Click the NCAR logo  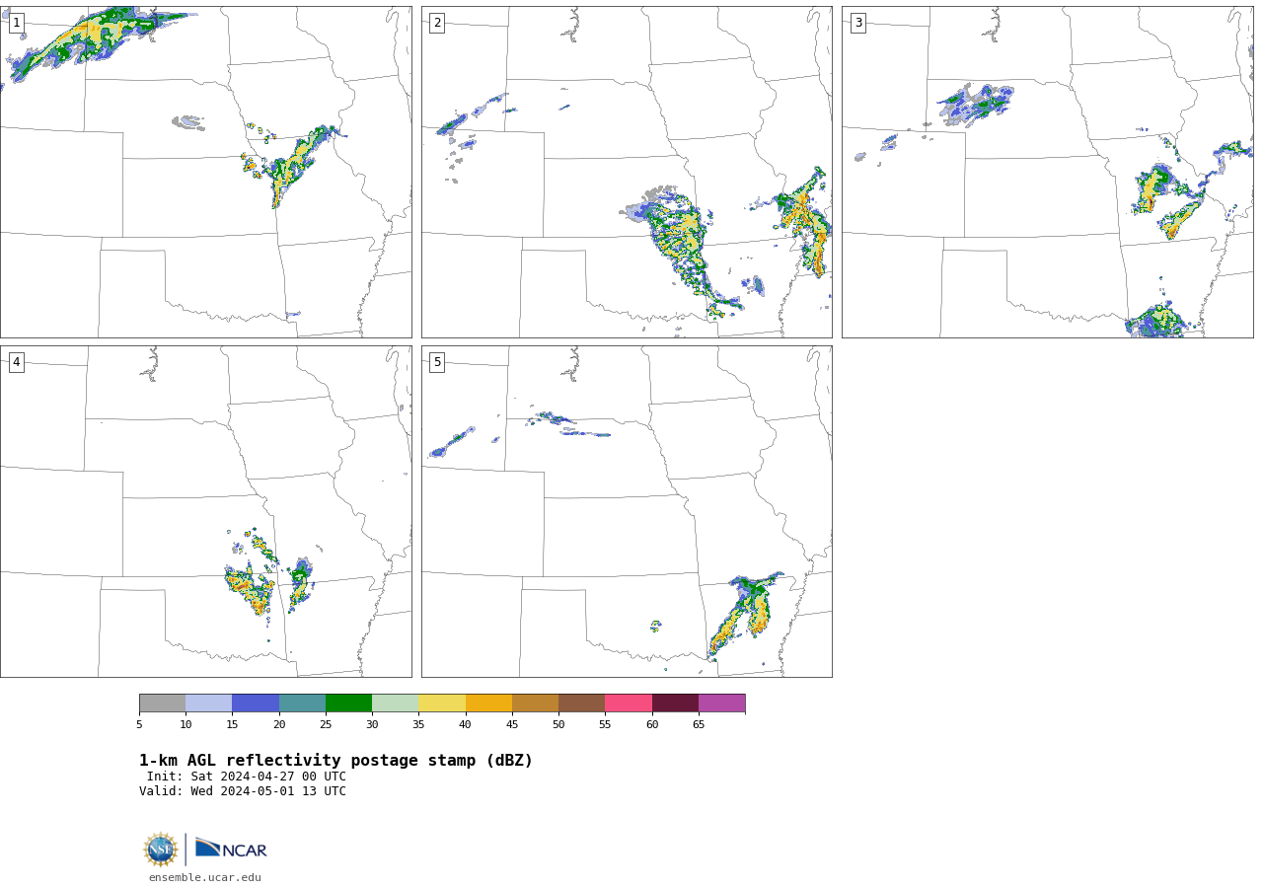point(231,849)
